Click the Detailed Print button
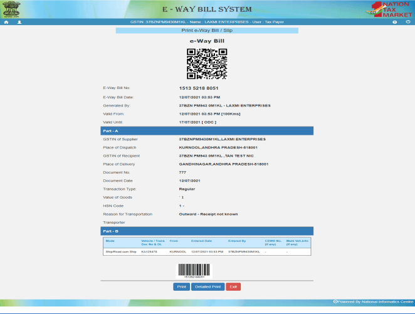The height and width of the screenshot is (314, 415). pyautogui.click(x=208, y=287)
